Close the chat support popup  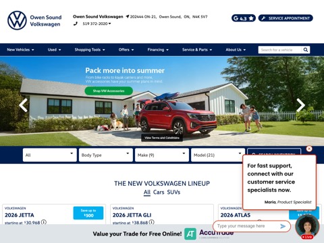click(x=309, y=148)
